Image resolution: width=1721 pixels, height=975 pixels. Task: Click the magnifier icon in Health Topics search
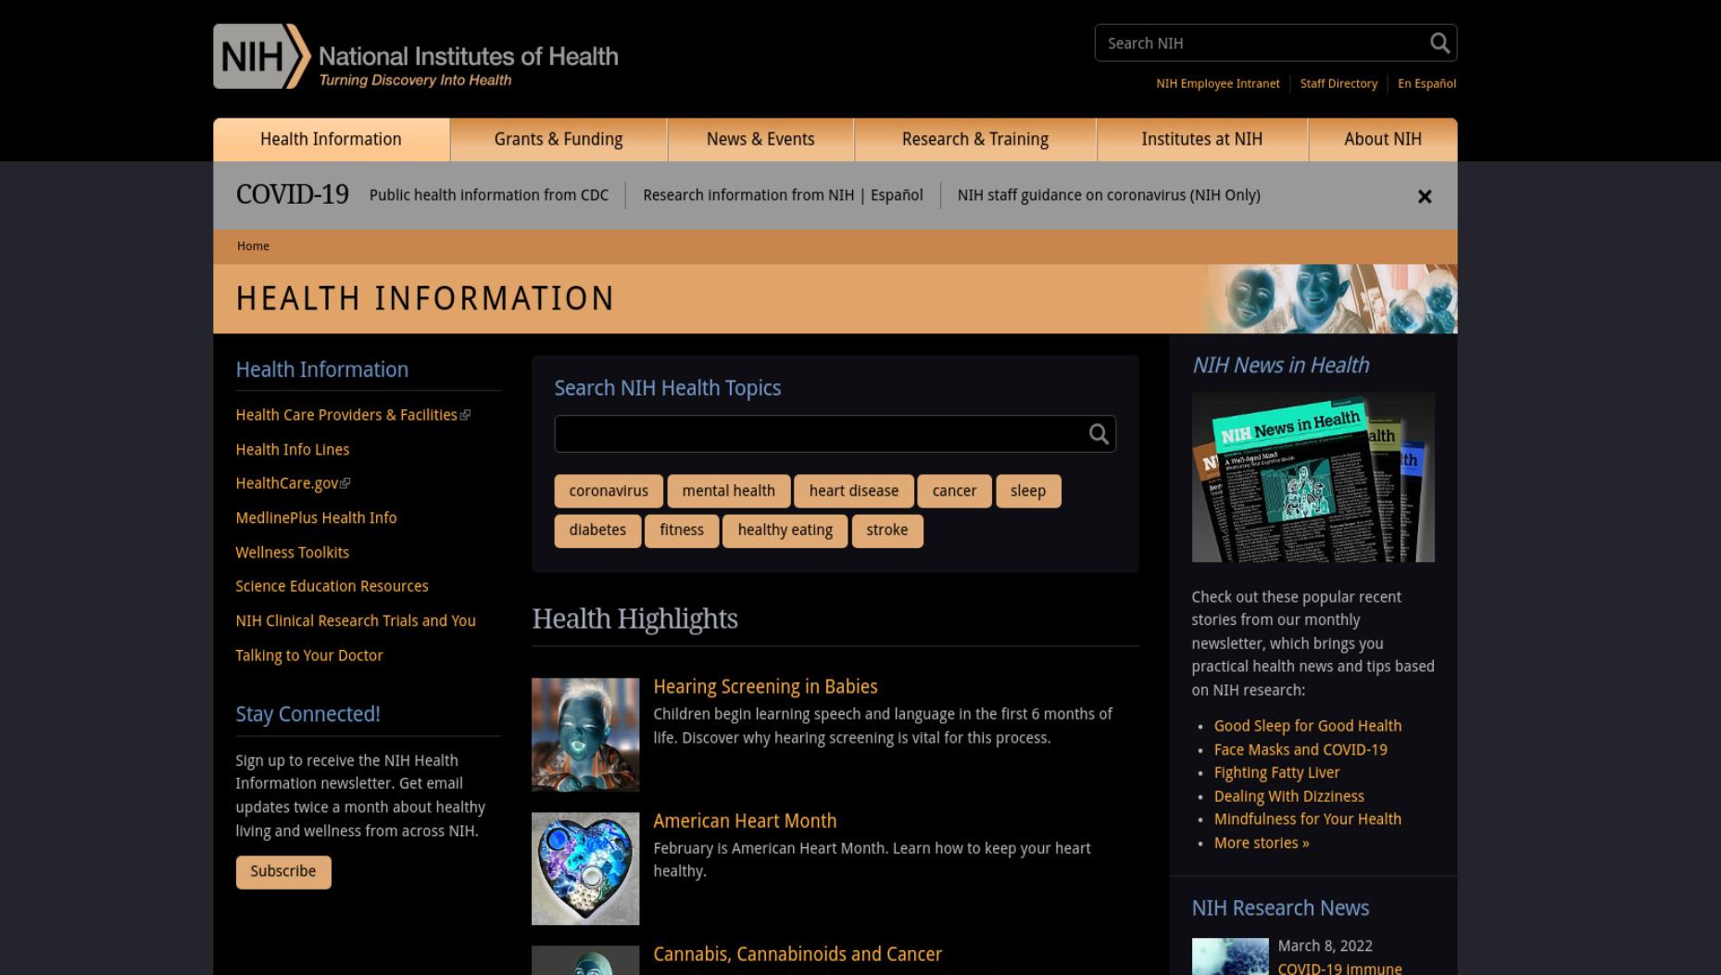[1099, 433]
